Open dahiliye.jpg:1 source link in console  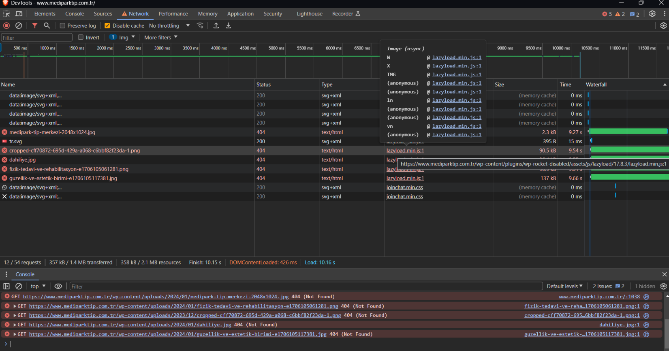tap(620, 325)
